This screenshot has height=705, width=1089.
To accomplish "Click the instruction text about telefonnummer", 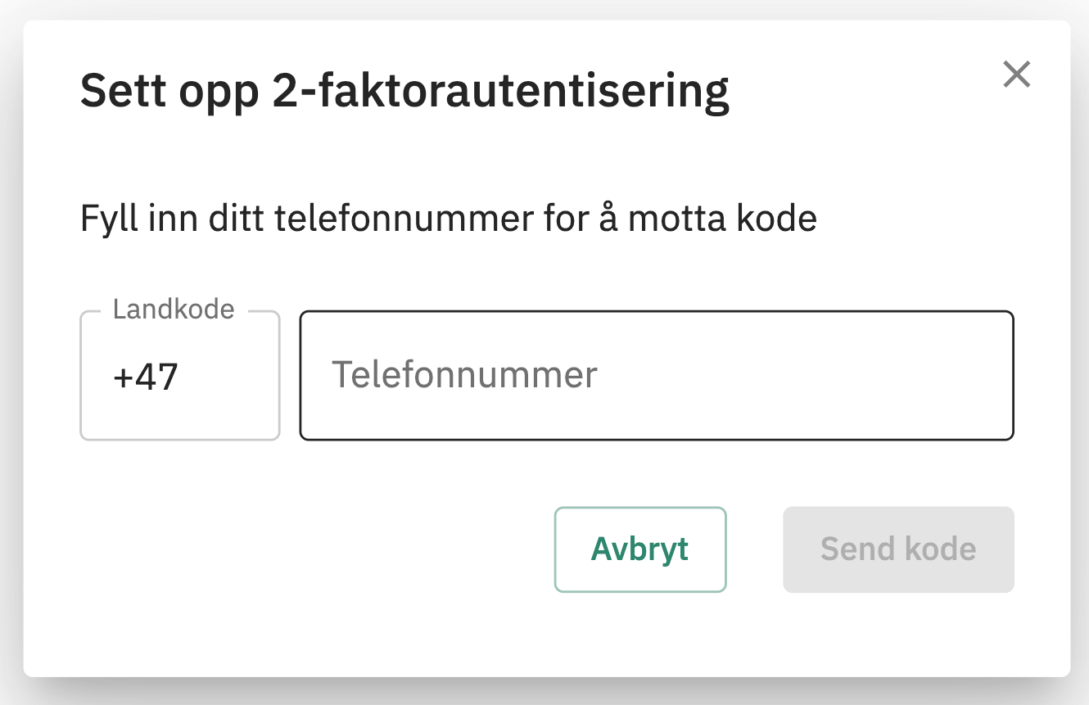I will tap(447, 217).
